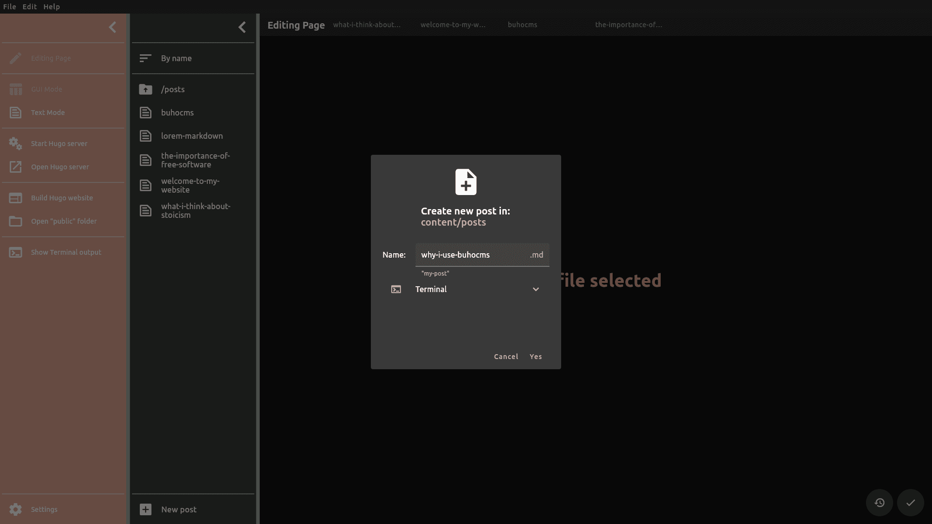Click the the-importance-of-free-software file icon
The image size is (932, 524).
point(146,160)
